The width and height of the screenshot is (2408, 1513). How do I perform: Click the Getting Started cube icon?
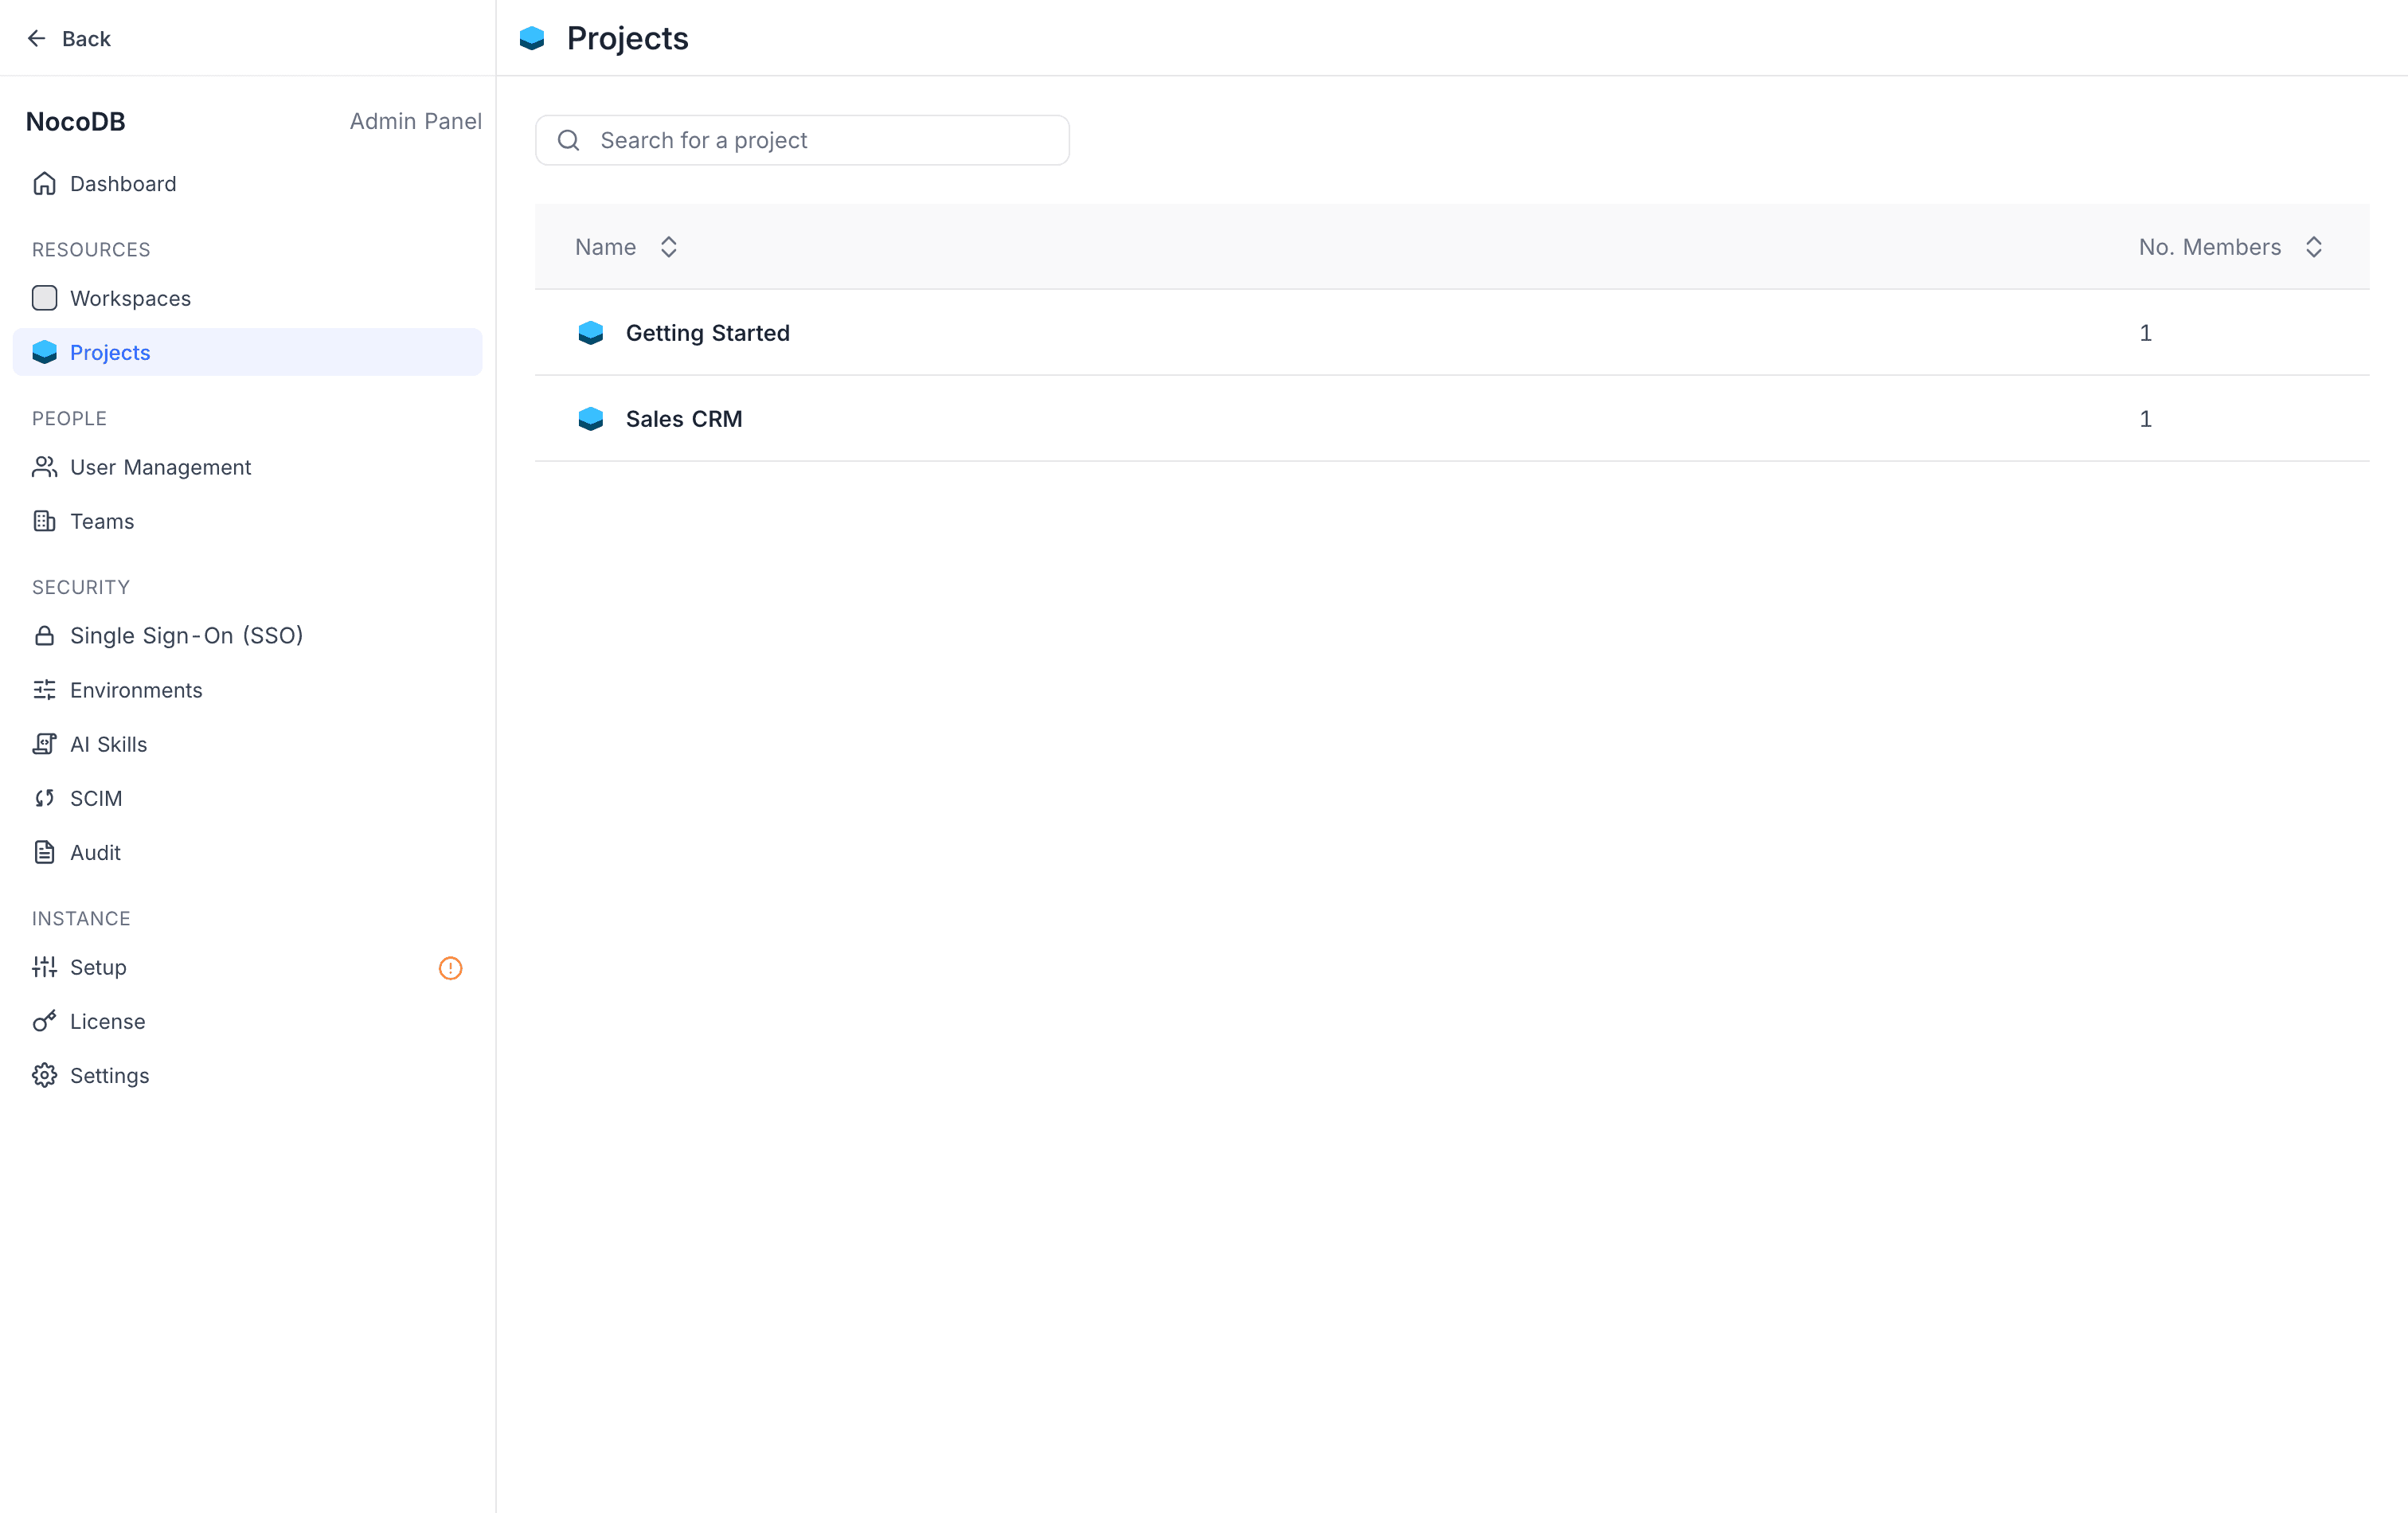point(591,333)
